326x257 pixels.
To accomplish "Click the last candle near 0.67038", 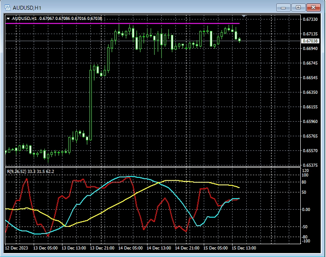I will [240, 40].
